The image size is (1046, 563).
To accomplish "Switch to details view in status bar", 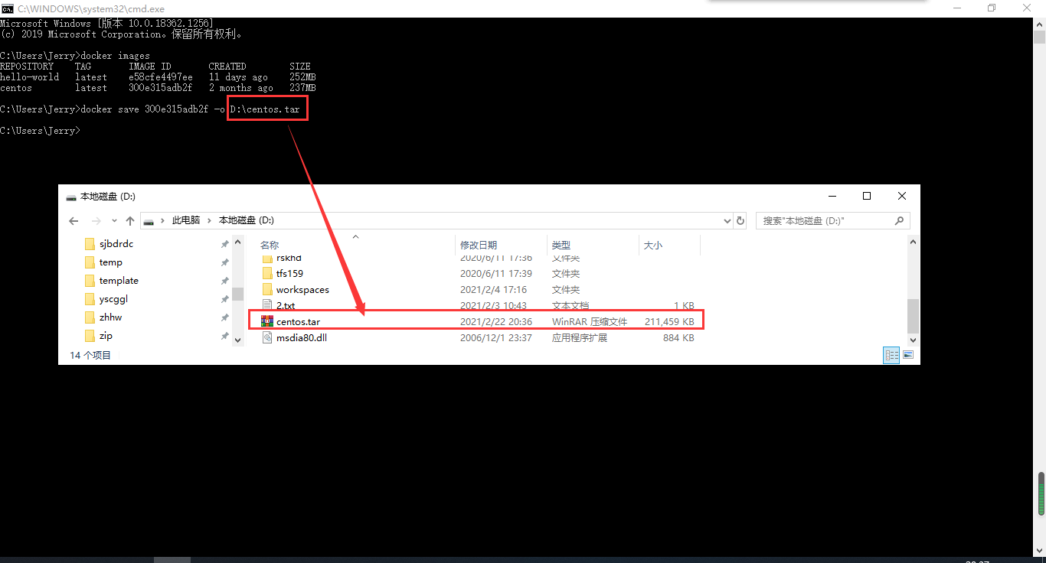I will click(891, 355).
